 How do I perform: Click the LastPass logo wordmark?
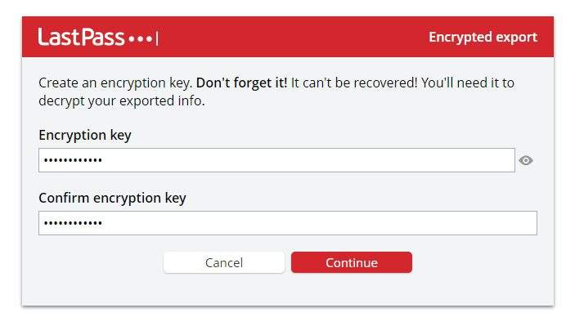click(81, 37)
